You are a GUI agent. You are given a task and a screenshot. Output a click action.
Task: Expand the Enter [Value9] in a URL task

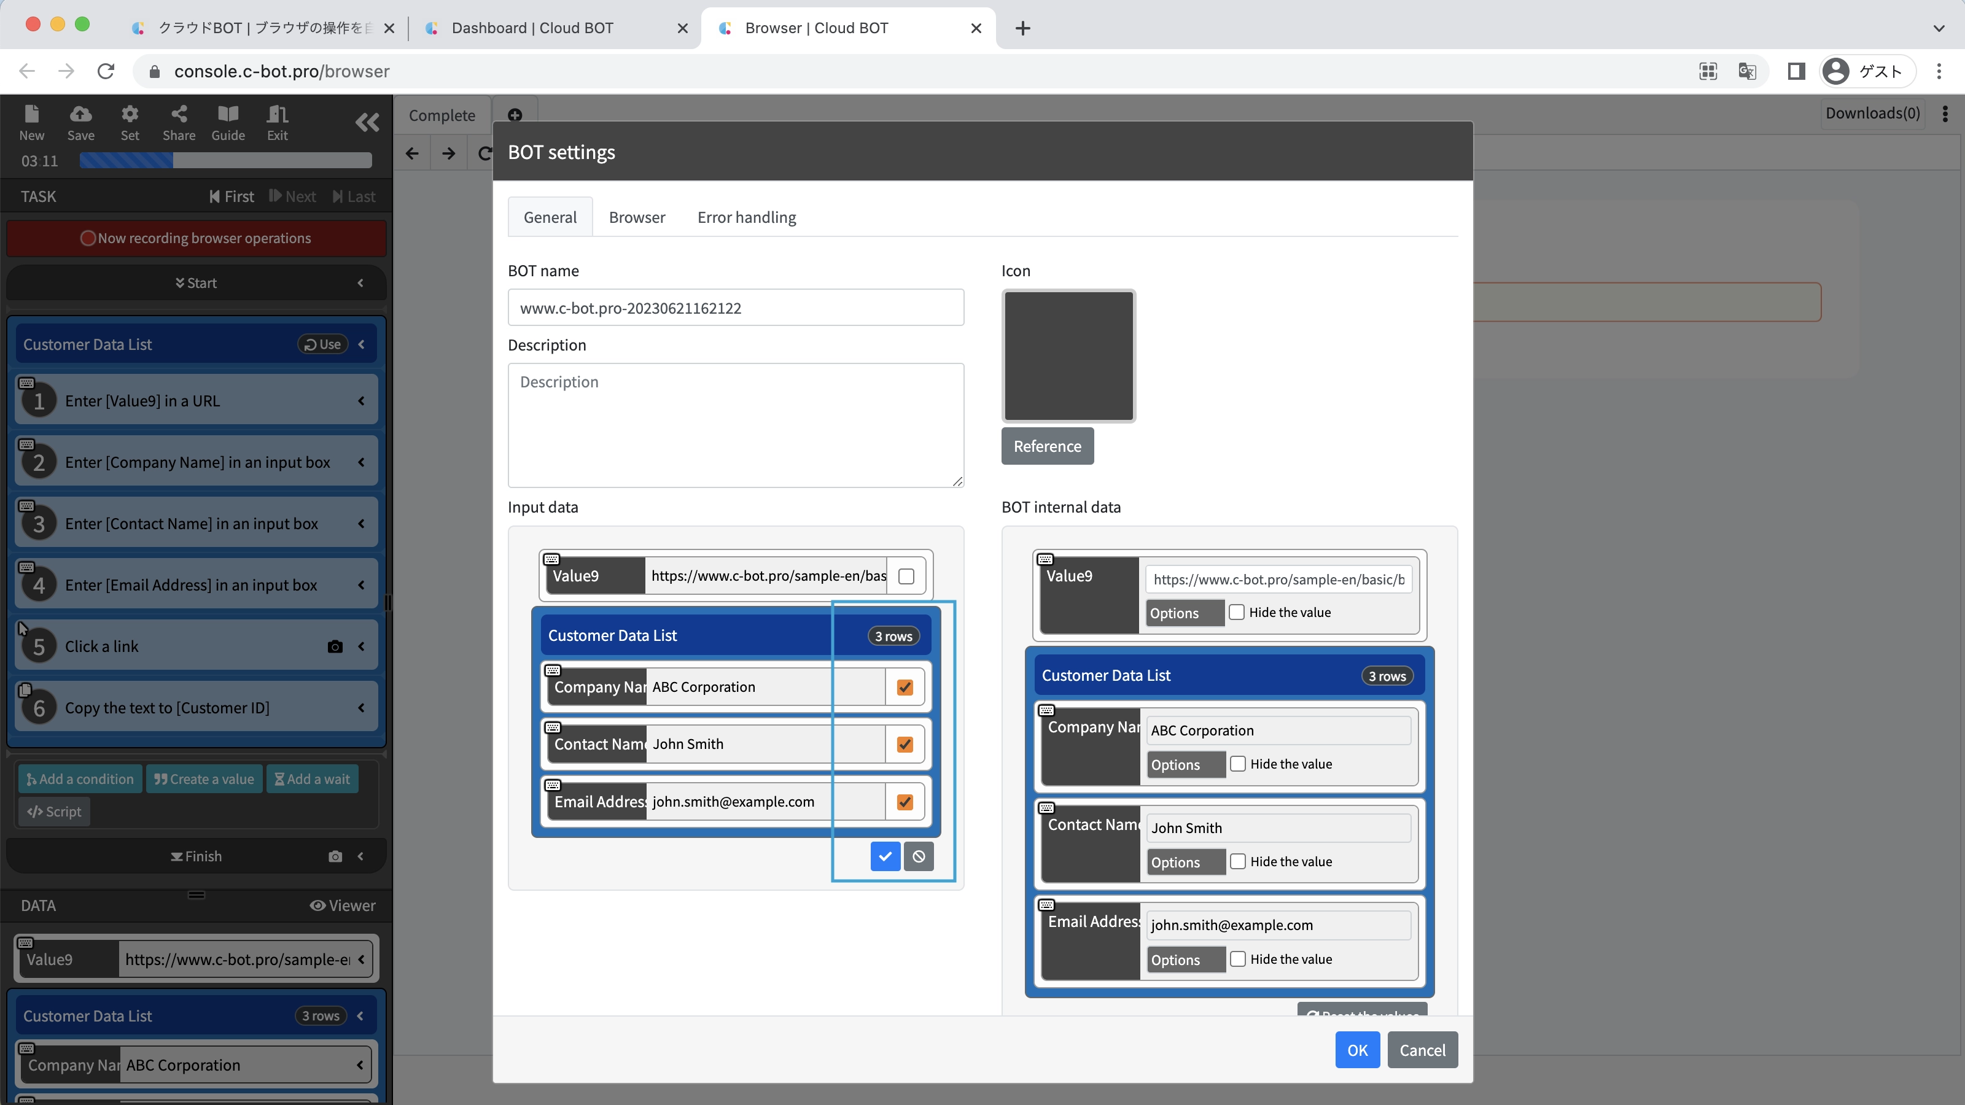(x=361, y=401)
